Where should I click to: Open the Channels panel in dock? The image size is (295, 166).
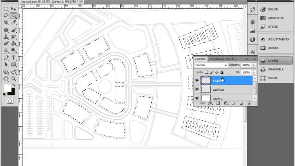[276, 69]
